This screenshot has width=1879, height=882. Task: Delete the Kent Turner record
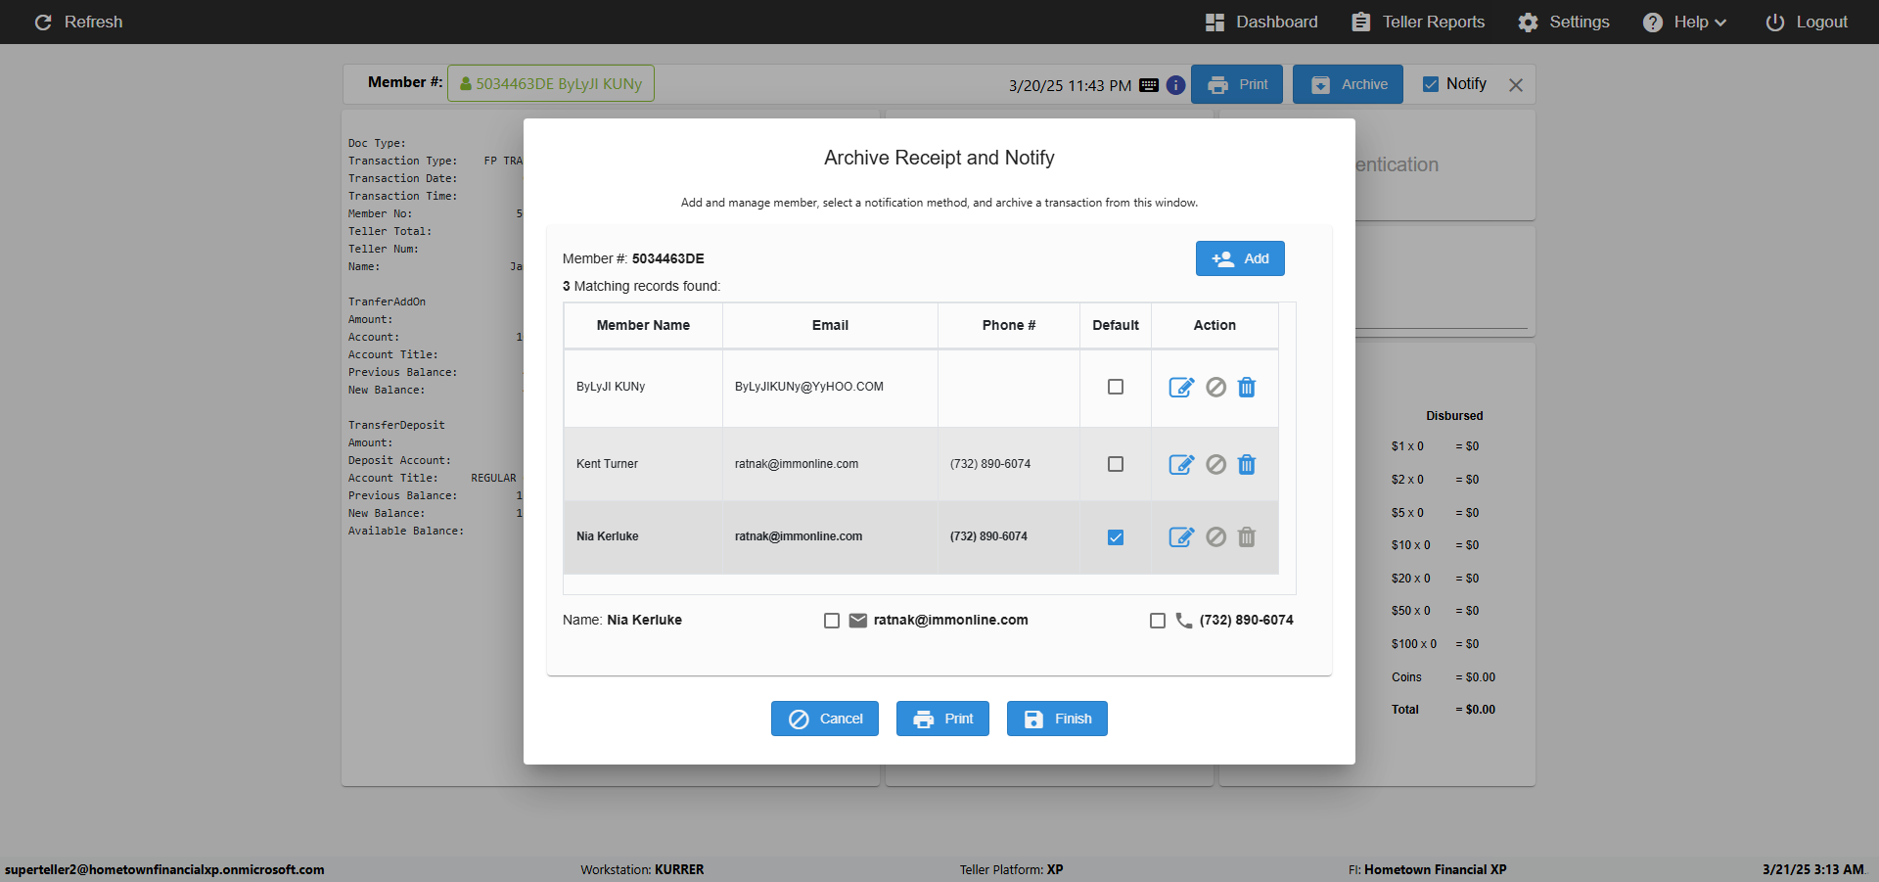(1247, 464)
